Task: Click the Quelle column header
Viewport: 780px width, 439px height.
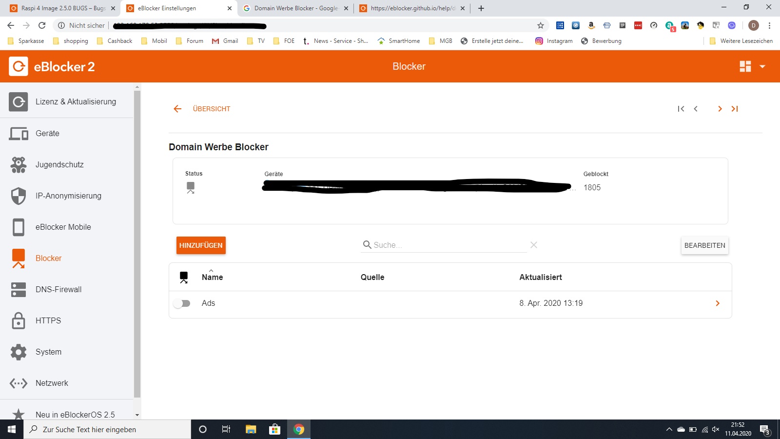Action: [x=372, y=277]
